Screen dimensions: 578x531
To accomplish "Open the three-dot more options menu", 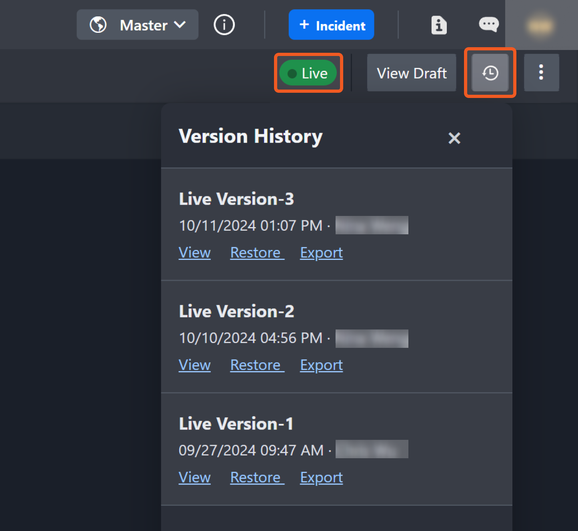I will (x=541, y=73).
